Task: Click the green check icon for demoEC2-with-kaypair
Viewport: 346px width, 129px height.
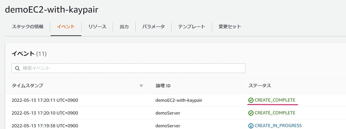Action: coord(251,100)
